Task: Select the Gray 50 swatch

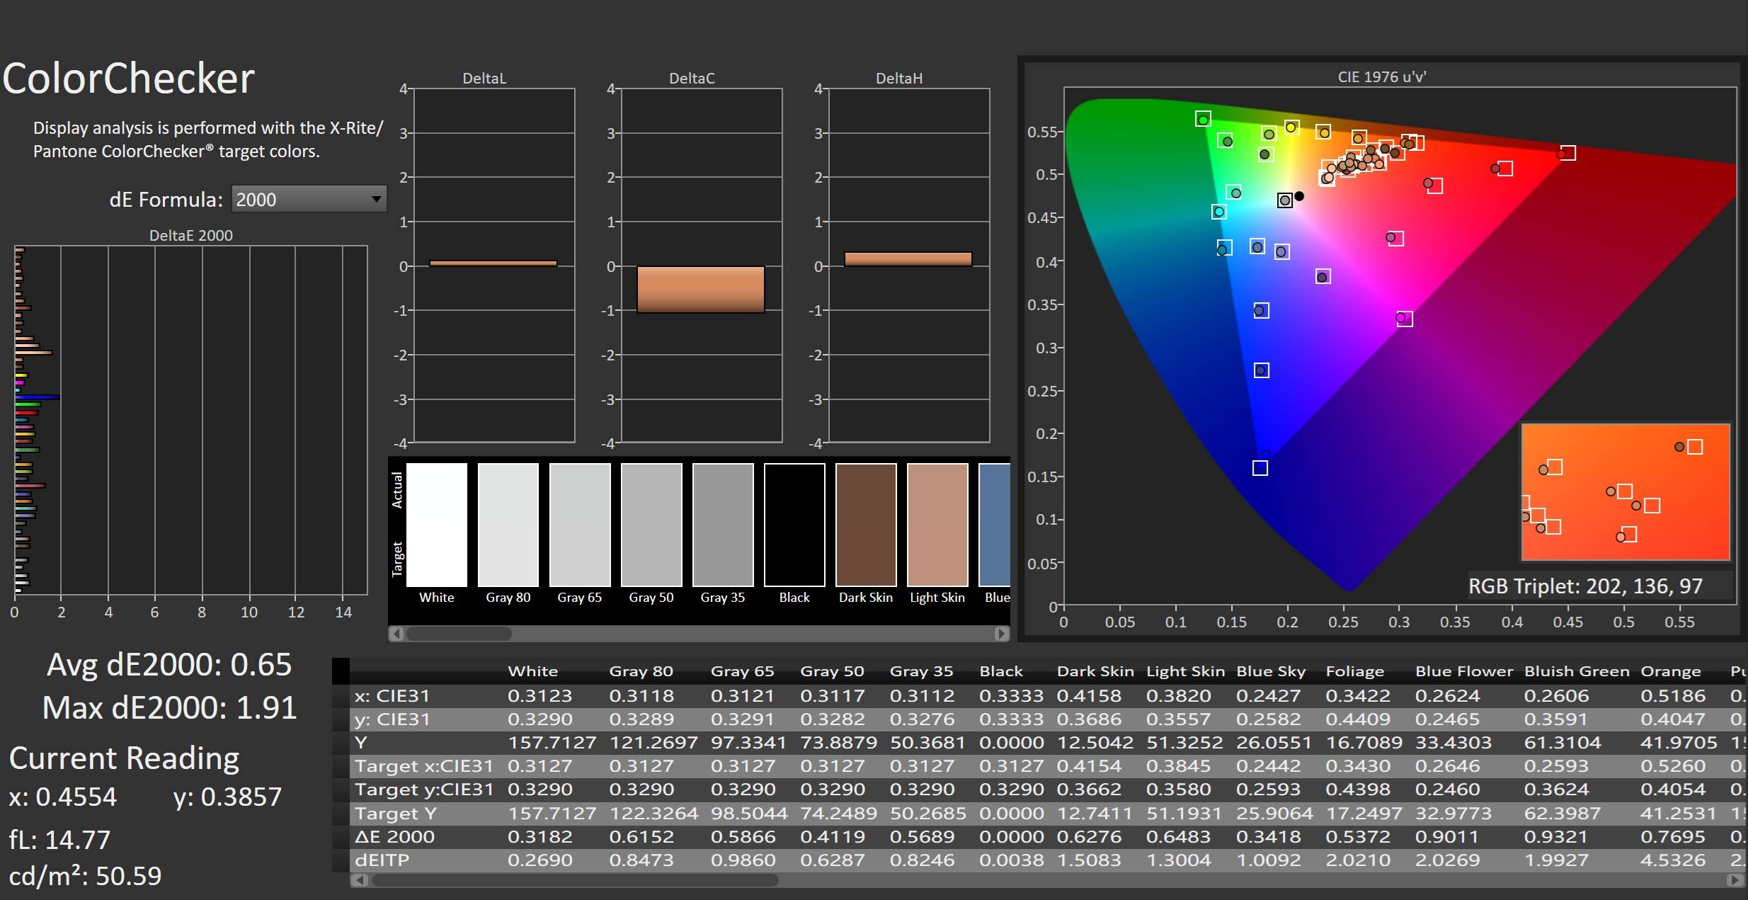Action: [x=651, y=525]
